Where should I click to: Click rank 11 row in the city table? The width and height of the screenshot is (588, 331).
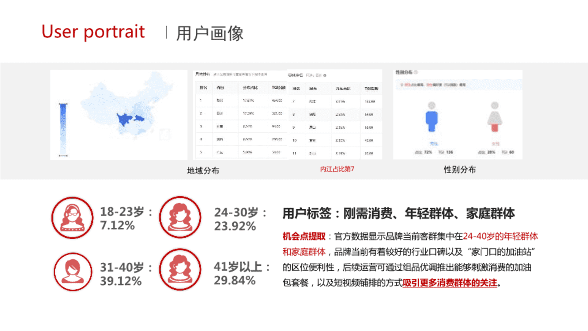pyautogui.click(x=335, y=153)
